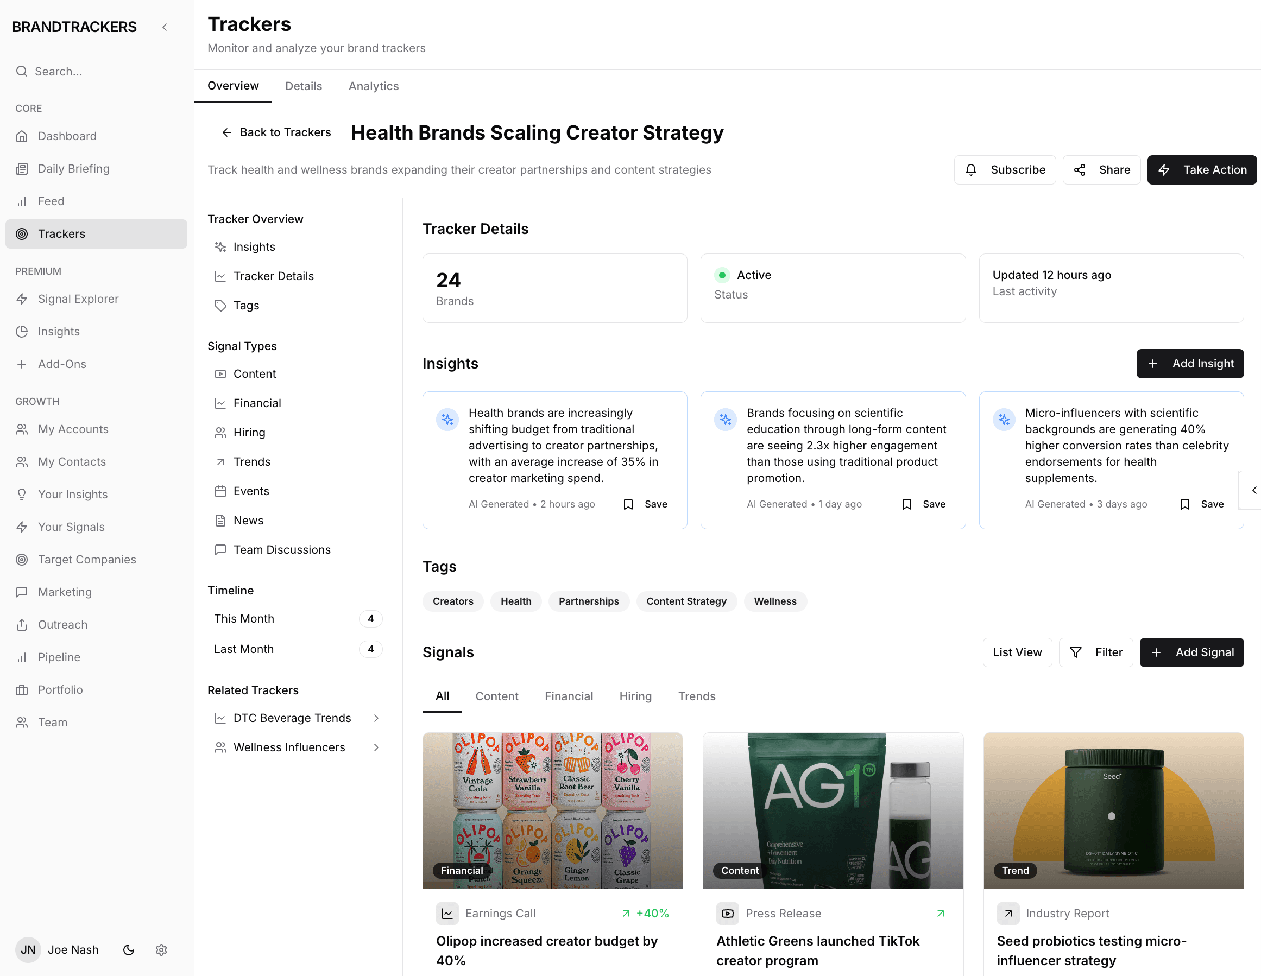Open Your Insights lightbulb item
Image resolution: width=1261 pixels, height=976 pixels.
(96, 495)
